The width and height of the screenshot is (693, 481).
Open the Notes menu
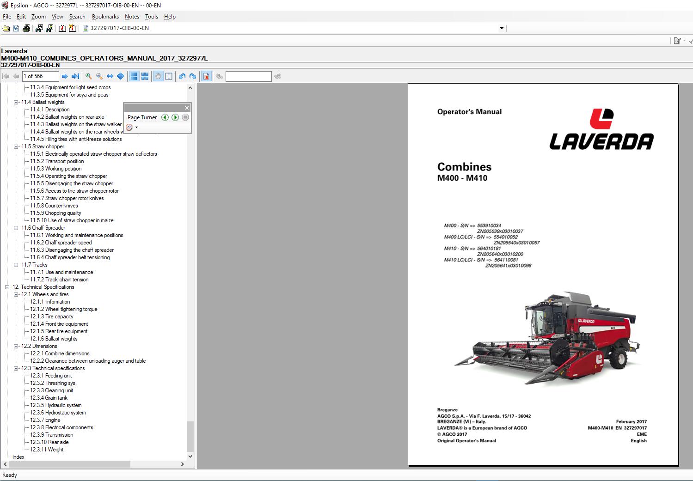point(132,17)
